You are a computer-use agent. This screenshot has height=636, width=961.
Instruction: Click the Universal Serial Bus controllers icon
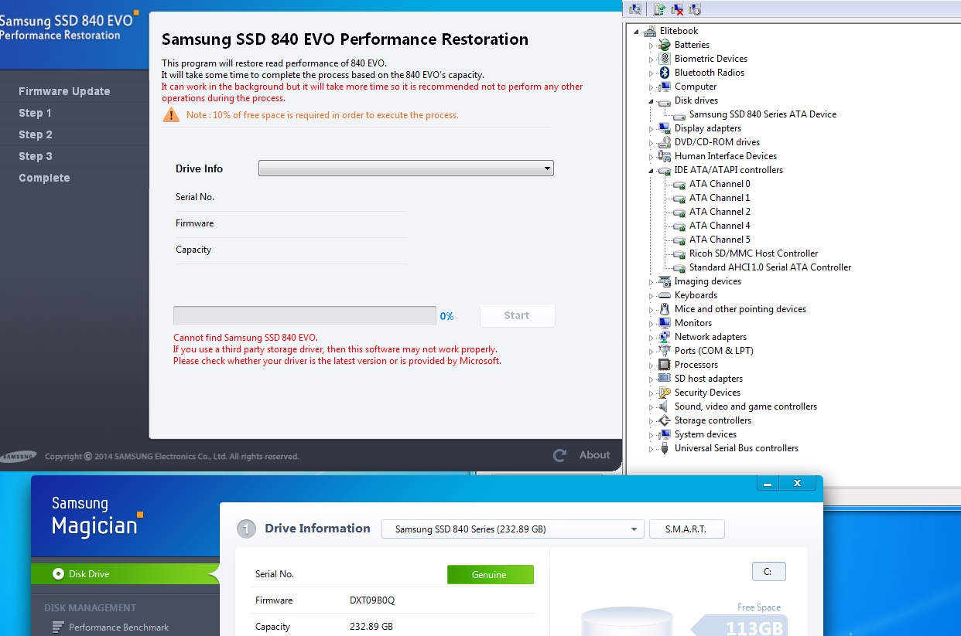coord(664,448)
